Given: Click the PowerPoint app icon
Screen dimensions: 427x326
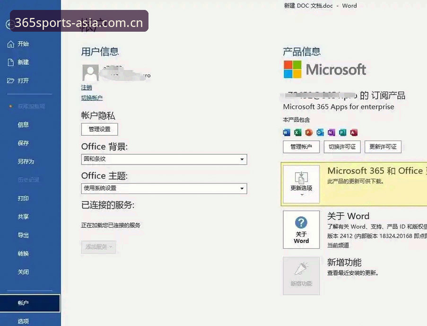Looking at the screenshot, I should pos(309,132).
